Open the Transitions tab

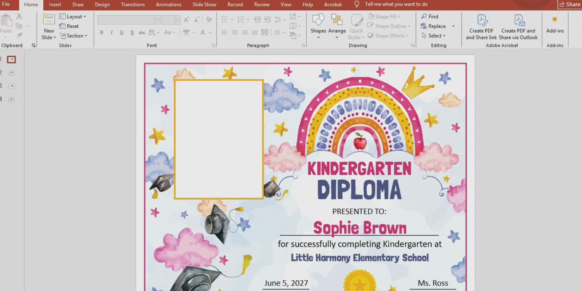[133, 5]
